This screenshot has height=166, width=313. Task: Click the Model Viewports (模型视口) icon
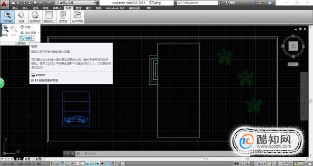49,17
